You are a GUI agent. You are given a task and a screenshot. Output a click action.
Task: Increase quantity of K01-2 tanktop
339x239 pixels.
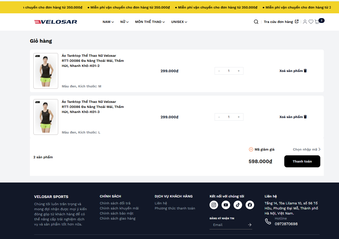239,71
